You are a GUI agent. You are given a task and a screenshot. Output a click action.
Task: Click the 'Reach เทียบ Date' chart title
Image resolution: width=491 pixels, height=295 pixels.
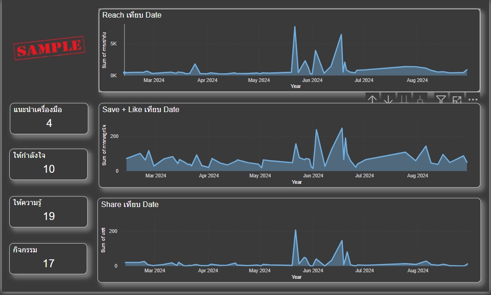pyautogui.click(x=132, y=15)
